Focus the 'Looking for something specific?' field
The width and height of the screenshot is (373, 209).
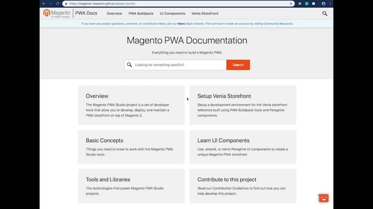coord(176,65)
